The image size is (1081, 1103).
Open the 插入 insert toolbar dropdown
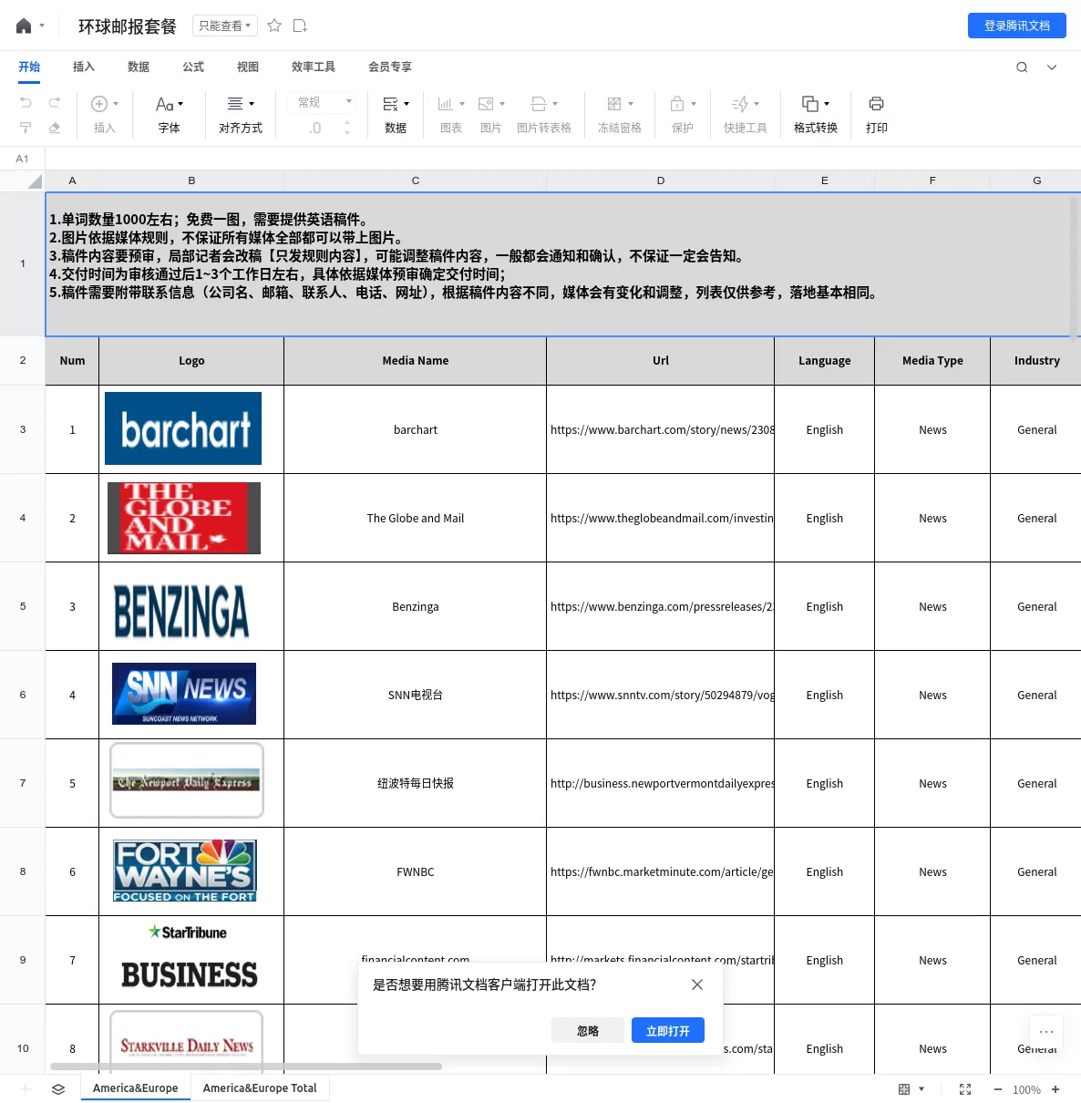coord(105,115)
